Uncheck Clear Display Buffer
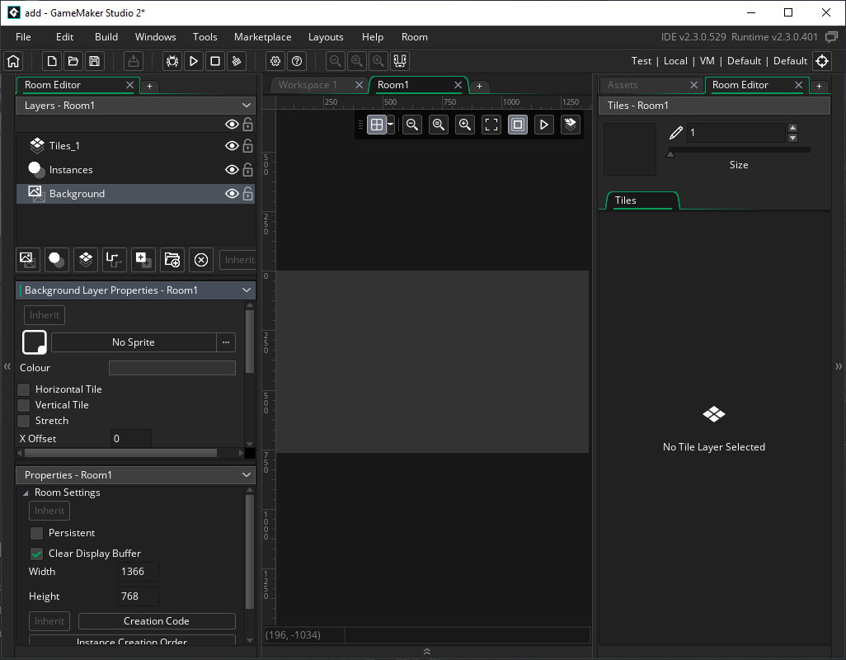 pos(36,554)
